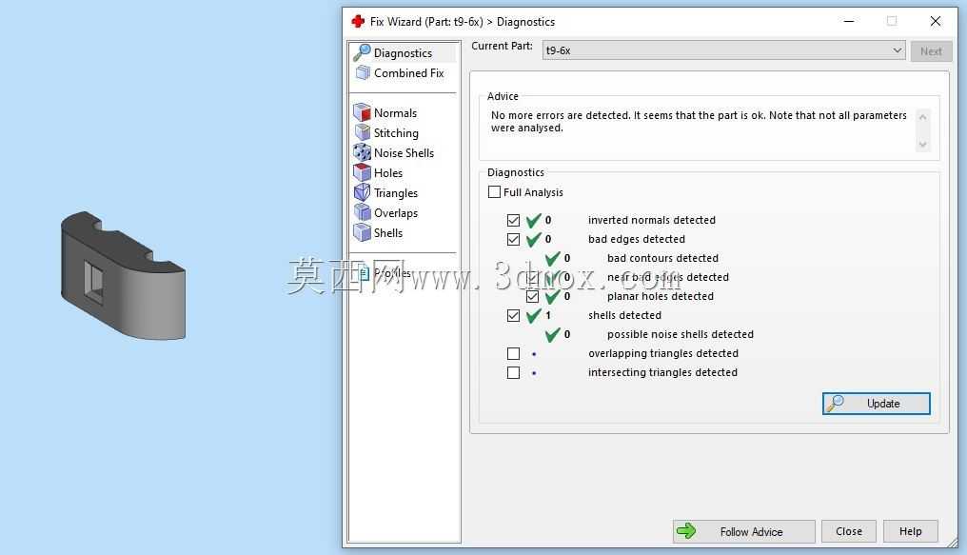Minimize the Fix Wizard window
Screen dimensions: 967x555
[849, 22]
